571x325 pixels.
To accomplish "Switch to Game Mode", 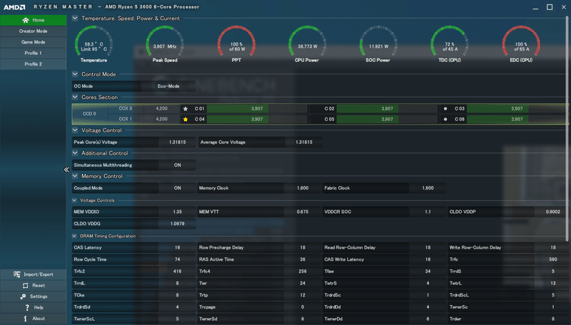I will pyautogui.click(x=33, y=42).
